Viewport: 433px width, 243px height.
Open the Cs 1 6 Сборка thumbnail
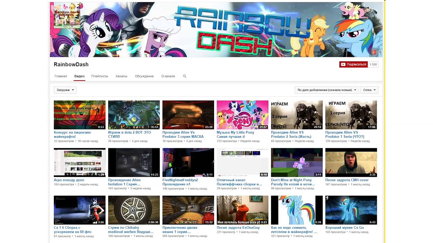point(79,210)
